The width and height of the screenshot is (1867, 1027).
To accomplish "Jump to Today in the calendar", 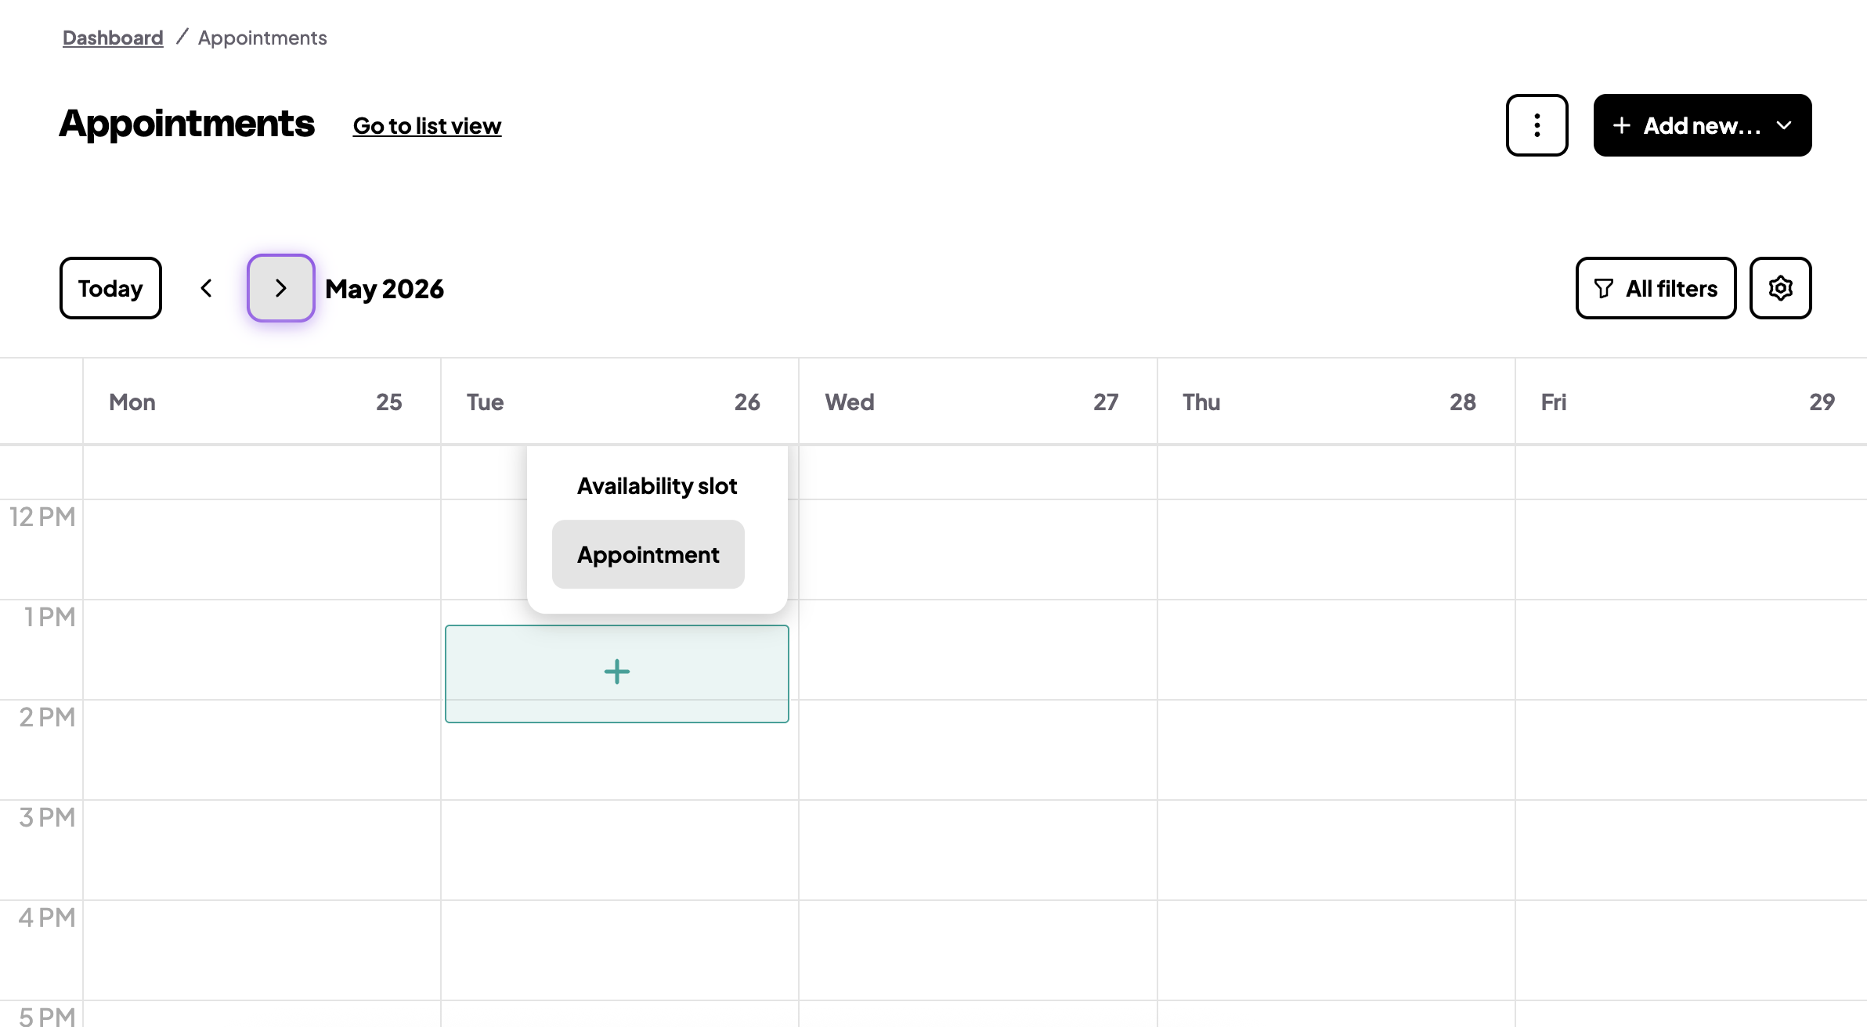I will tap(110, 288).
